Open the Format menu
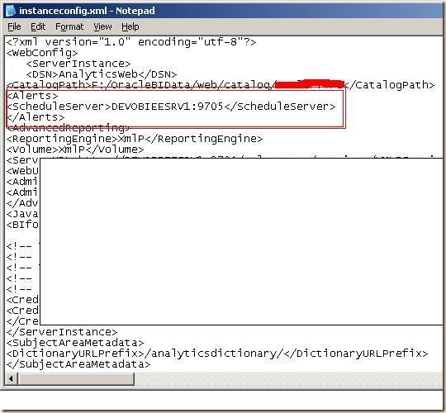Screen dimensions: 446x413 coord(69,26)
